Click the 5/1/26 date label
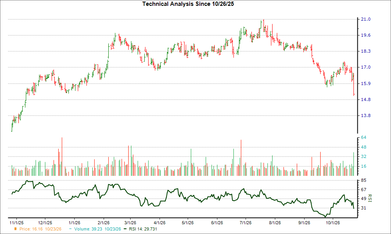This screenshot has width=391, height=234. tap(188, 223)
